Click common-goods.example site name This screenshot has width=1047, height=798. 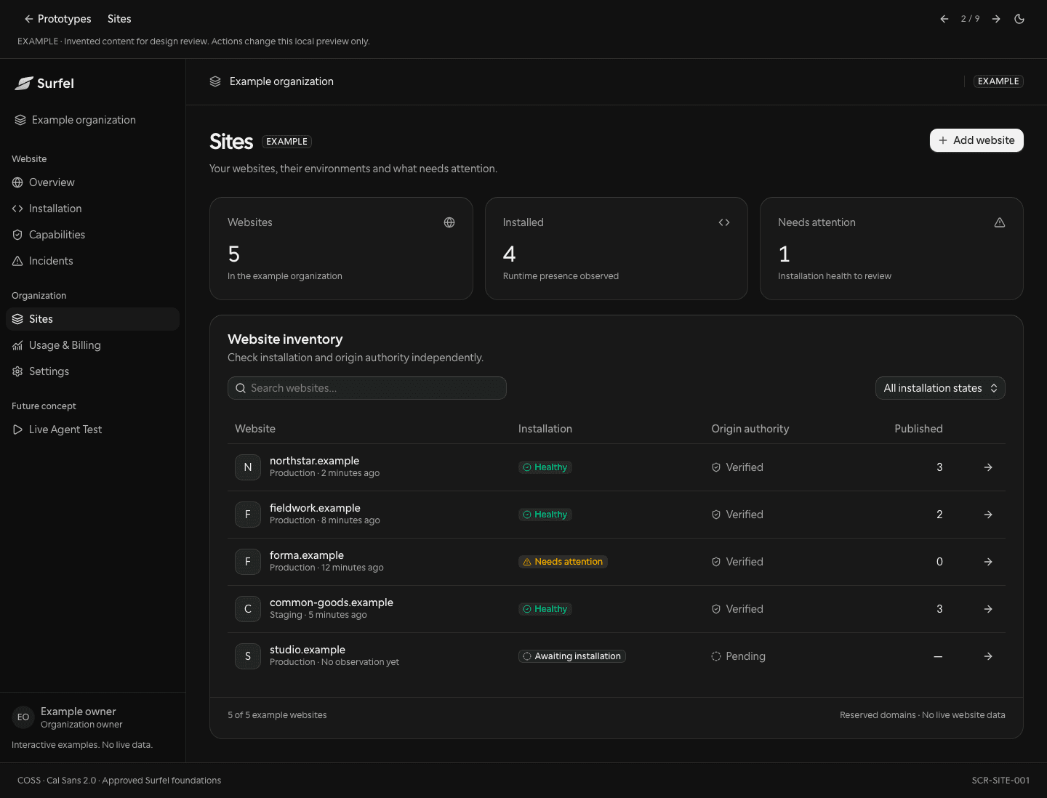click(332, 602)
